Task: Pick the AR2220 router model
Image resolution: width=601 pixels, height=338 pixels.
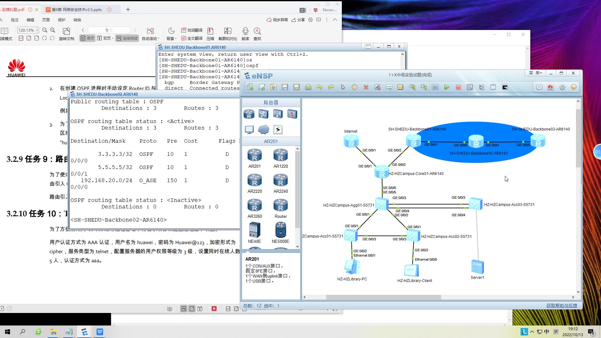Action: (x=254, y=183)
